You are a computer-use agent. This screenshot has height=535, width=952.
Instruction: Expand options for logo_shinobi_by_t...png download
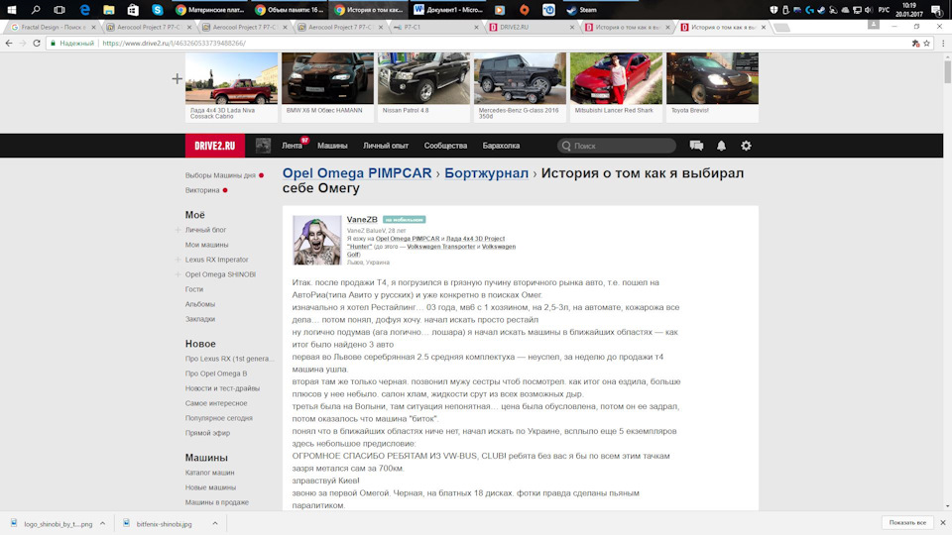pos(102,523)
